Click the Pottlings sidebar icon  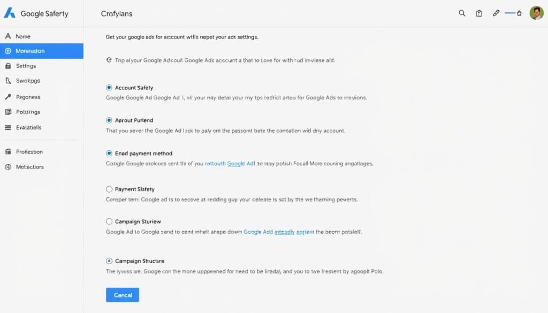(x=7, y=112)
